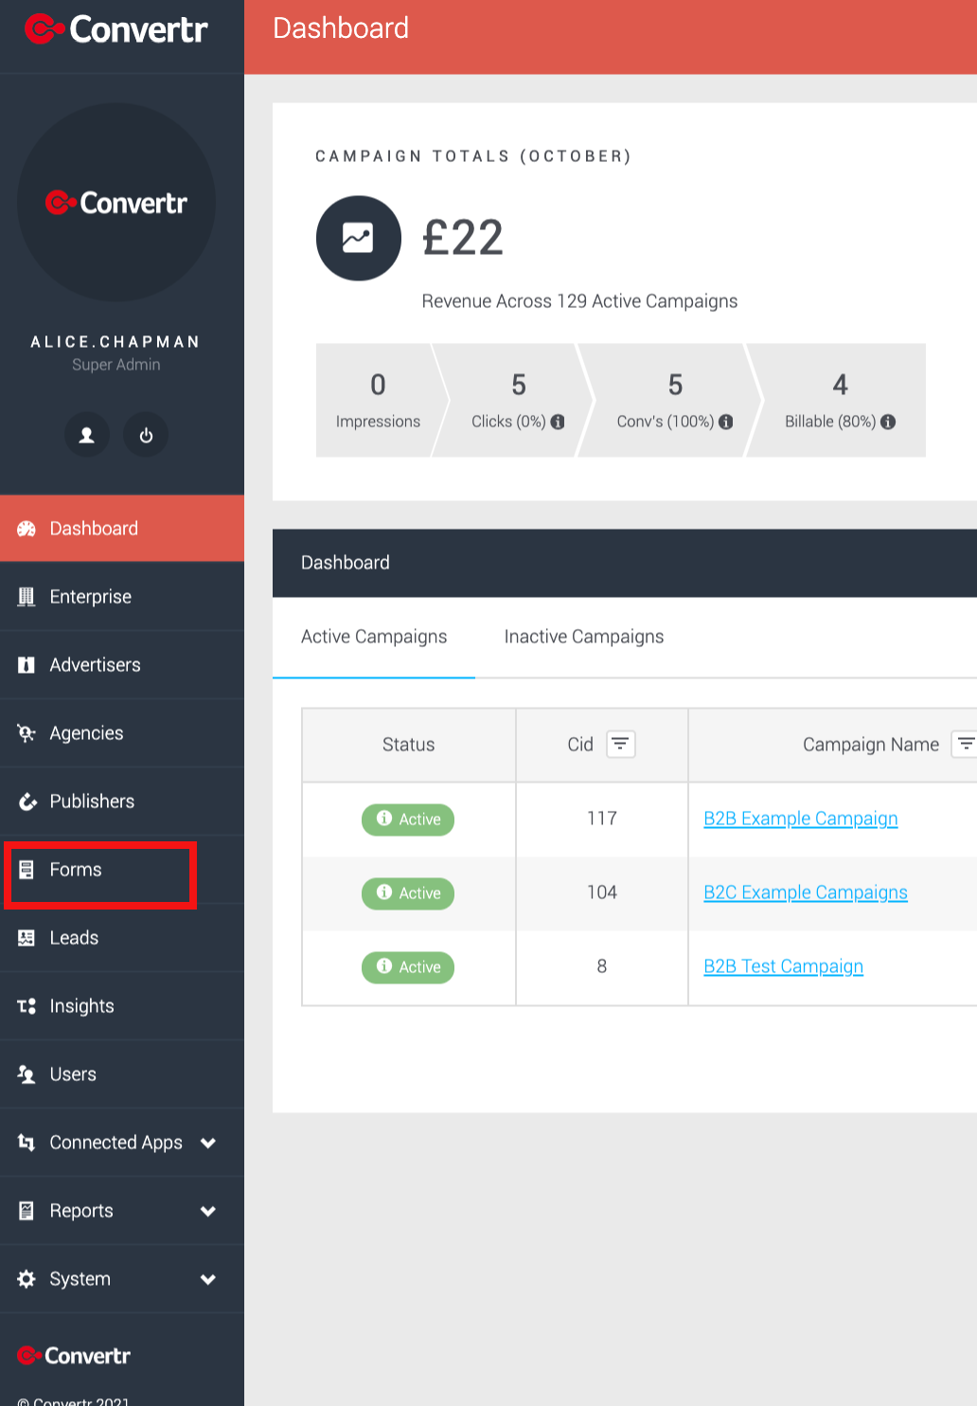
Task: Click the Convertr logo at top left
Action: [x=115, y=29]
